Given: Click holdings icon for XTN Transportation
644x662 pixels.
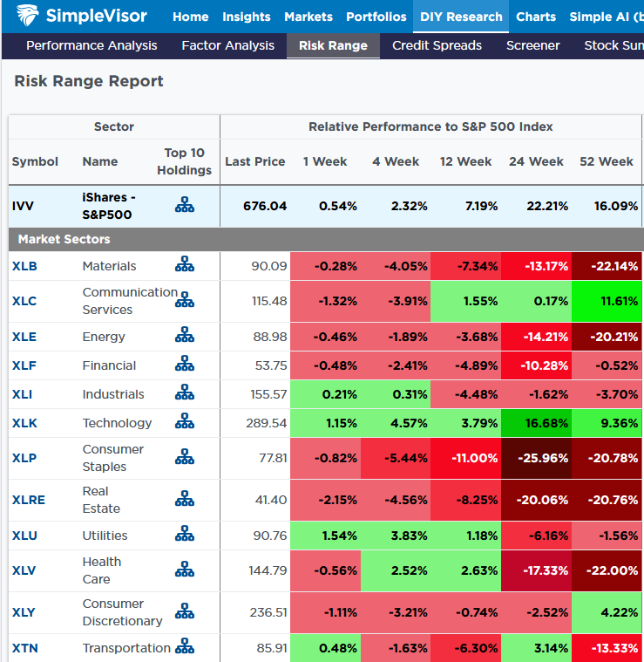Looking at the screenshot, I should [x=184, y=647].
